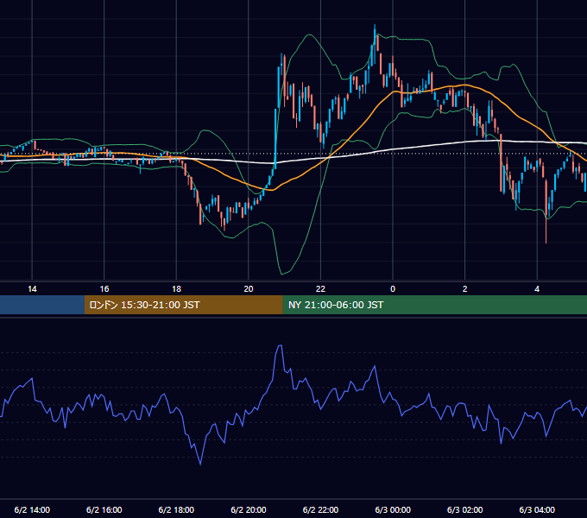
Task: Click the '6/3 02:00' indicator axis label
Action: tap(465, 509)
